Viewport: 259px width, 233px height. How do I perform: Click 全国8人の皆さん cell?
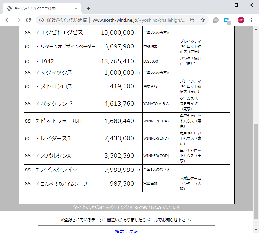(x=157, y=32)
